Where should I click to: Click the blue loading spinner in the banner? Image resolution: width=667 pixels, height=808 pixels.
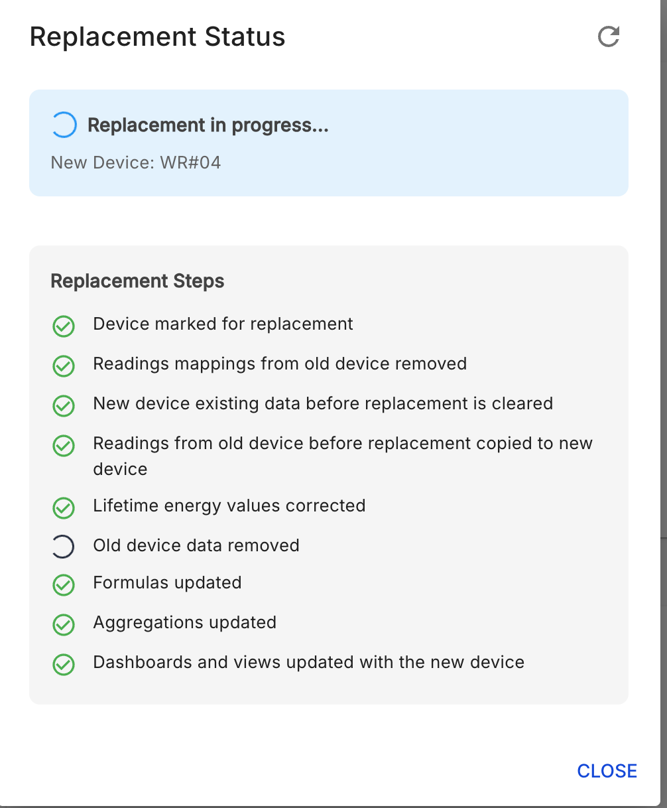pos(64,125)
